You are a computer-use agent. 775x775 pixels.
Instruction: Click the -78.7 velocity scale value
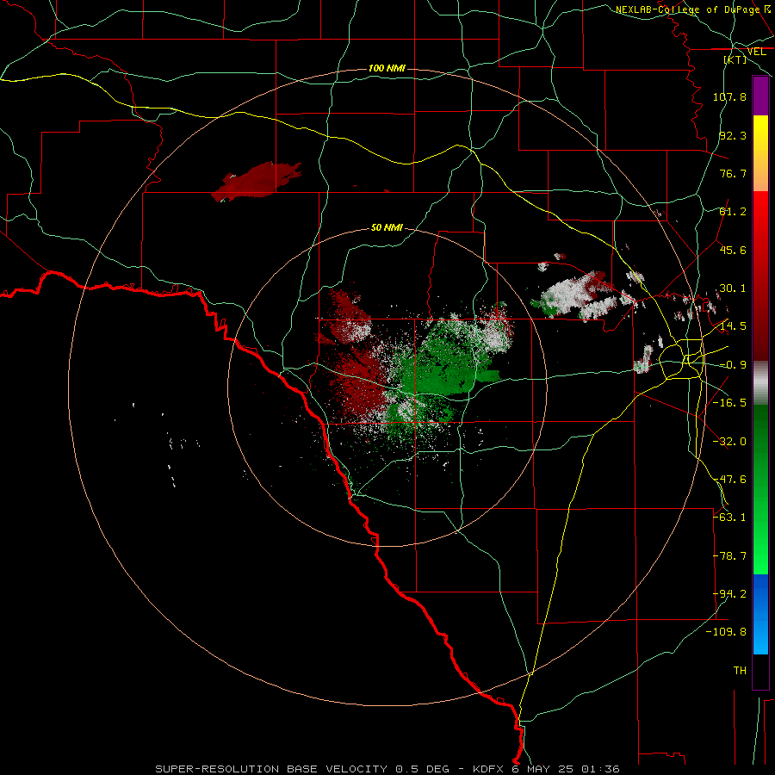[729, 556]
